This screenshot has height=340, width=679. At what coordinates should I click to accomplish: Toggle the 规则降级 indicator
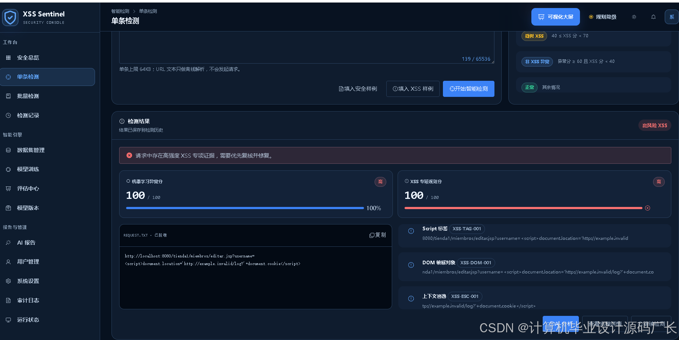pyautogui.click(x=603, y=17)
